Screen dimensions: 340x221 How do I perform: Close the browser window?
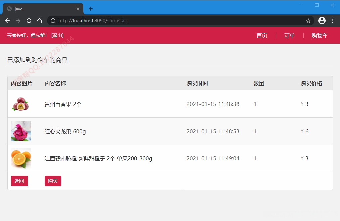(x=332, y=5)
